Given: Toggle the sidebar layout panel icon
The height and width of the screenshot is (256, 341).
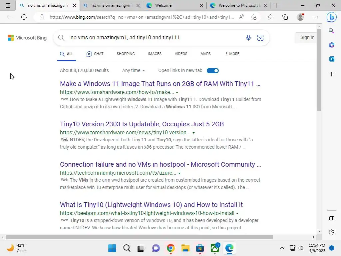Looking at the screenshot, I should (332, 218).
